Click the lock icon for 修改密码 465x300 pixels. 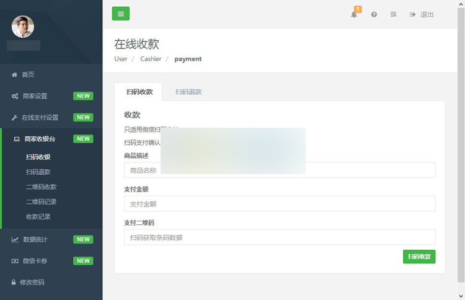click(x=14, y=282)
